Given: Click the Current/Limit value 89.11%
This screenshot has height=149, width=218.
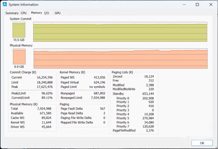Looking at the screenshot, I should (x=47, y=98).
